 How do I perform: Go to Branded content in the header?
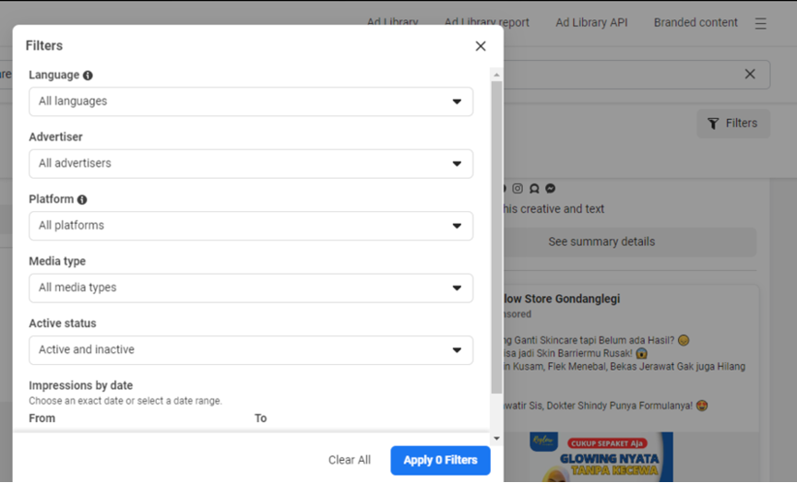[x=696, y=22]
